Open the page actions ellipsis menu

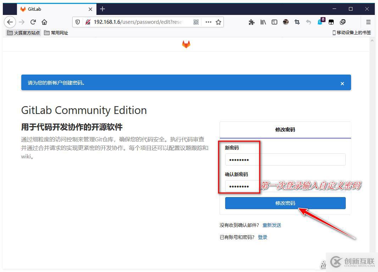(208, 22)
